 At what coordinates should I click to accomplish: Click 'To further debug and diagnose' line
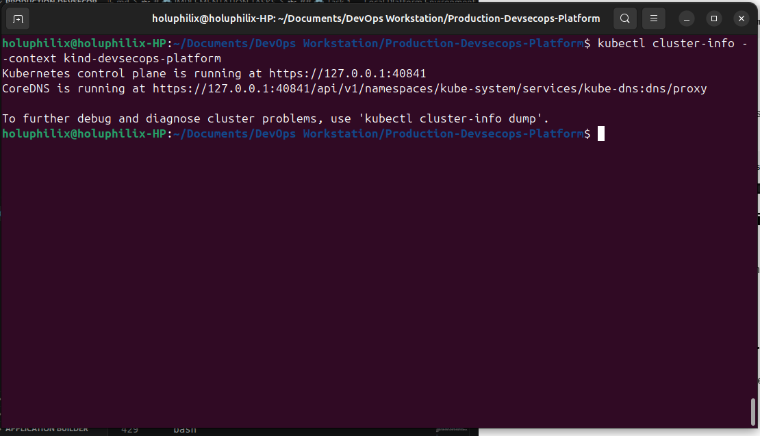coord(276,118)
